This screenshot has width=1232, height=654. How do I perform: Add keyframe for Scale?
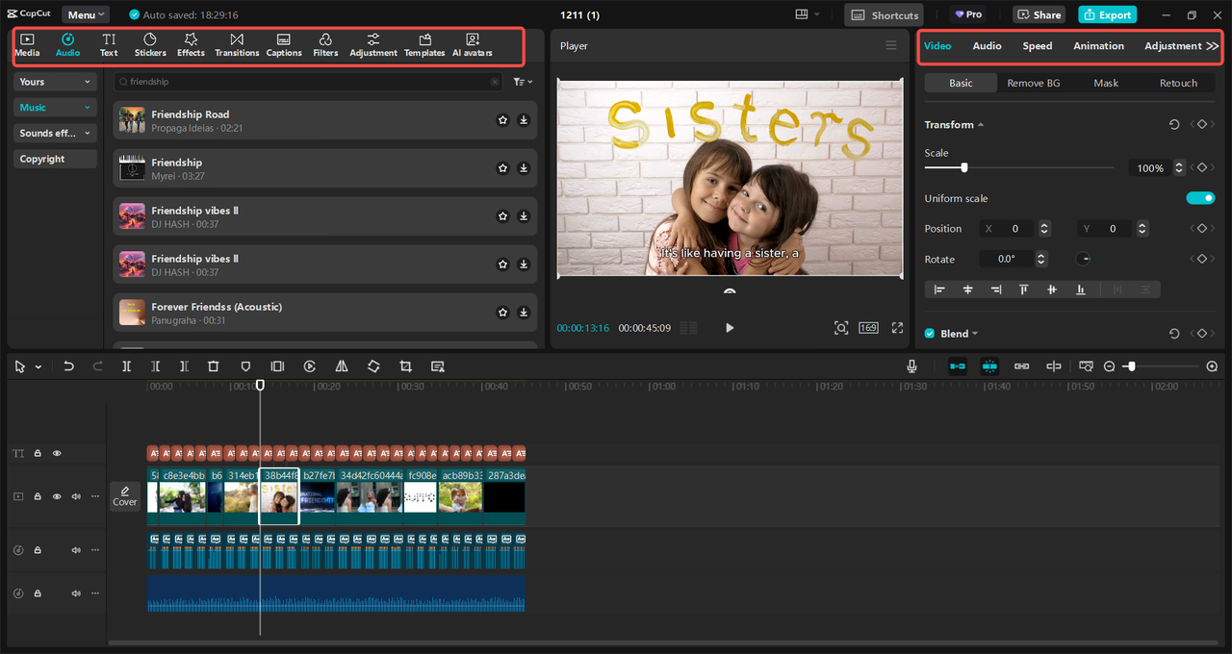1203,167
